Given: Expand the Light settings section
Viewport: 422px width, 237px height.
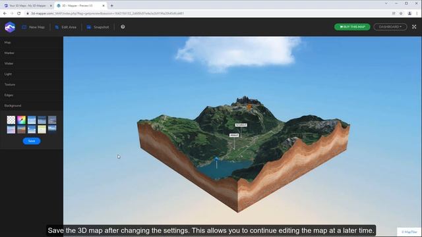Looking at the screenshot, I should click(x=32, y=74).
